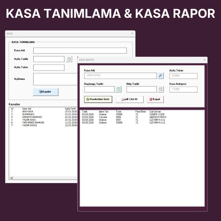
Task: Click Kasa Bakiyesi field showing 77000
Action: pos(183,89)
